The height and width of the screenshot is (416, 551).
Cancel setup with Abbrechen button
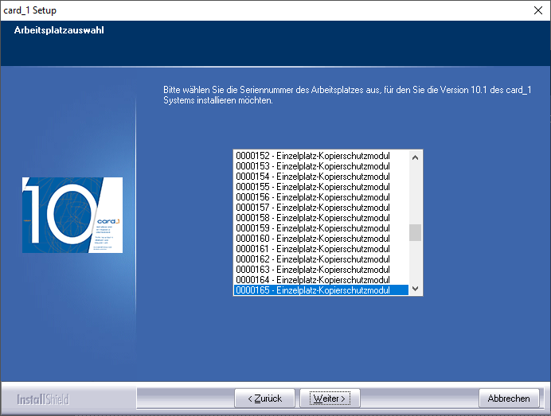(x=509, y=398)
